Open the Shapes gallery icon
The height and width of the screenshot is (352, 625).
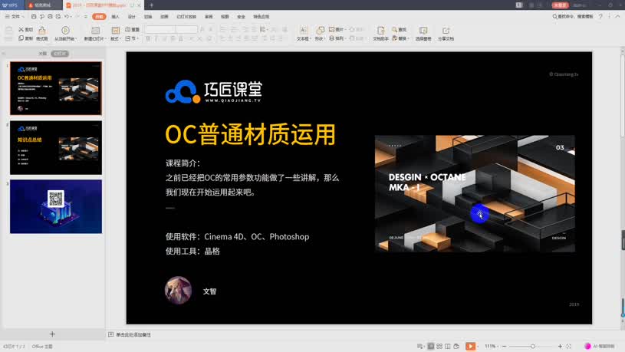pos(320,31)
